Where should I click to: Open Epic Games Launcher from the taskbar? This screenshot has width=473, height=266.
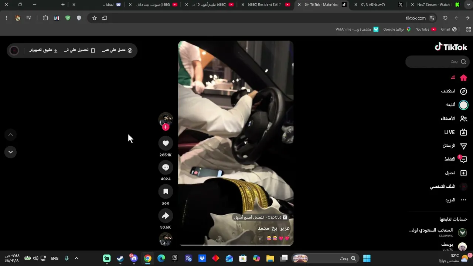[x=175, y=258]
